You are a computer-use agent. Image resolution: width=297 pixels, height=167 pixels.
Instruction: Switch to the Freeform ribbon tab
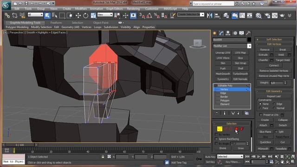pyautogui.click(x=56, y=23)
